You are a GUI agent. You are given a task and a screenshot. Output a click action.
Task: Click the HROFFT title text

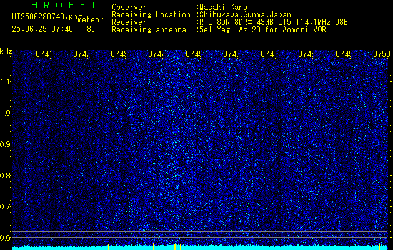pyautogui.click(x=64, y=5)
